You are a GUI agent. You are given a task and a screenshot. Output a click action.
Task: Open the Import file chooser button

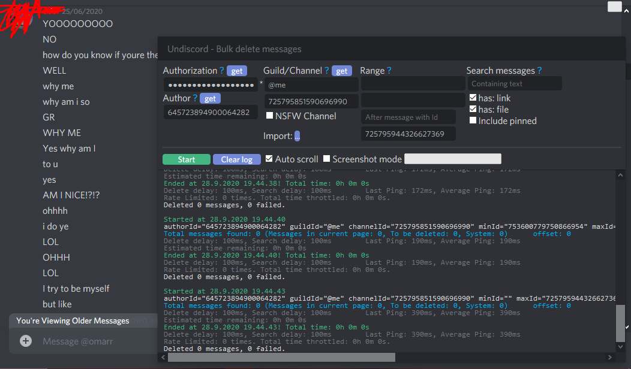297,136
